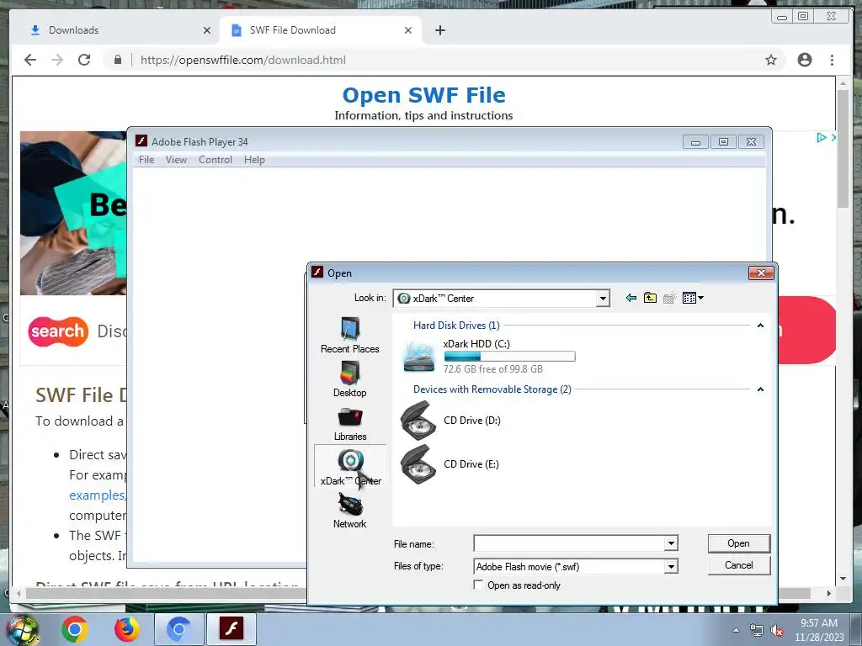Show hidden tray icons arrow
This screenshot has width=862, height=646.
tap(736, 630)
